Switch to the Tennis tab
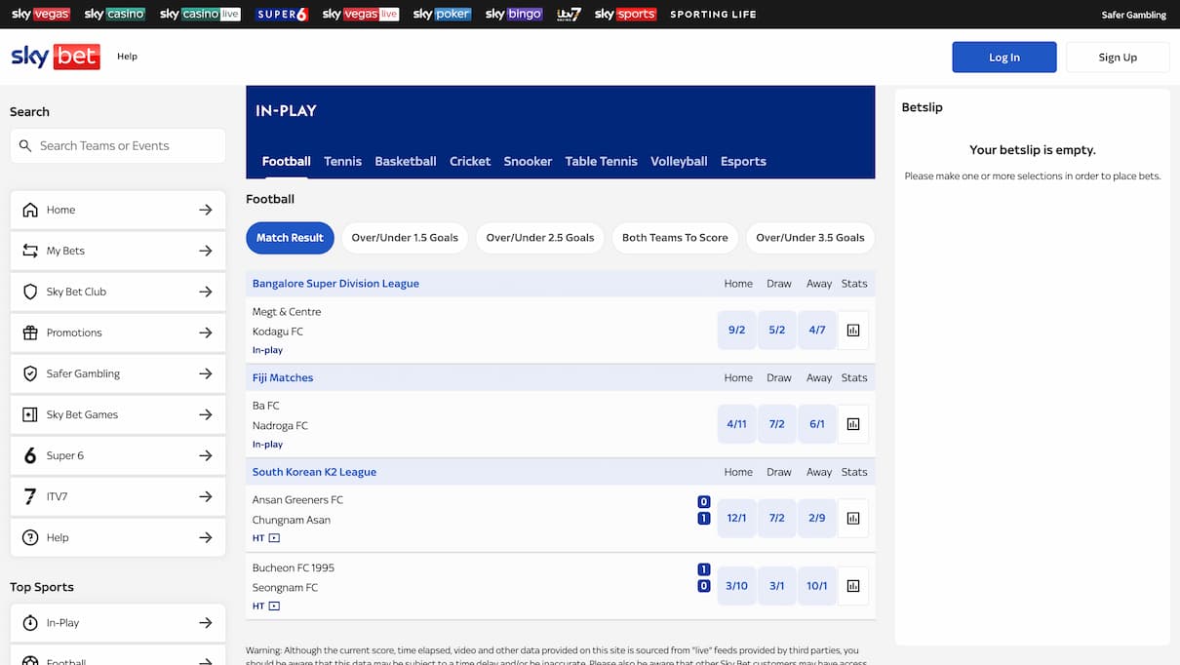This screenshot has height=665, width=1180. [342, 162]
